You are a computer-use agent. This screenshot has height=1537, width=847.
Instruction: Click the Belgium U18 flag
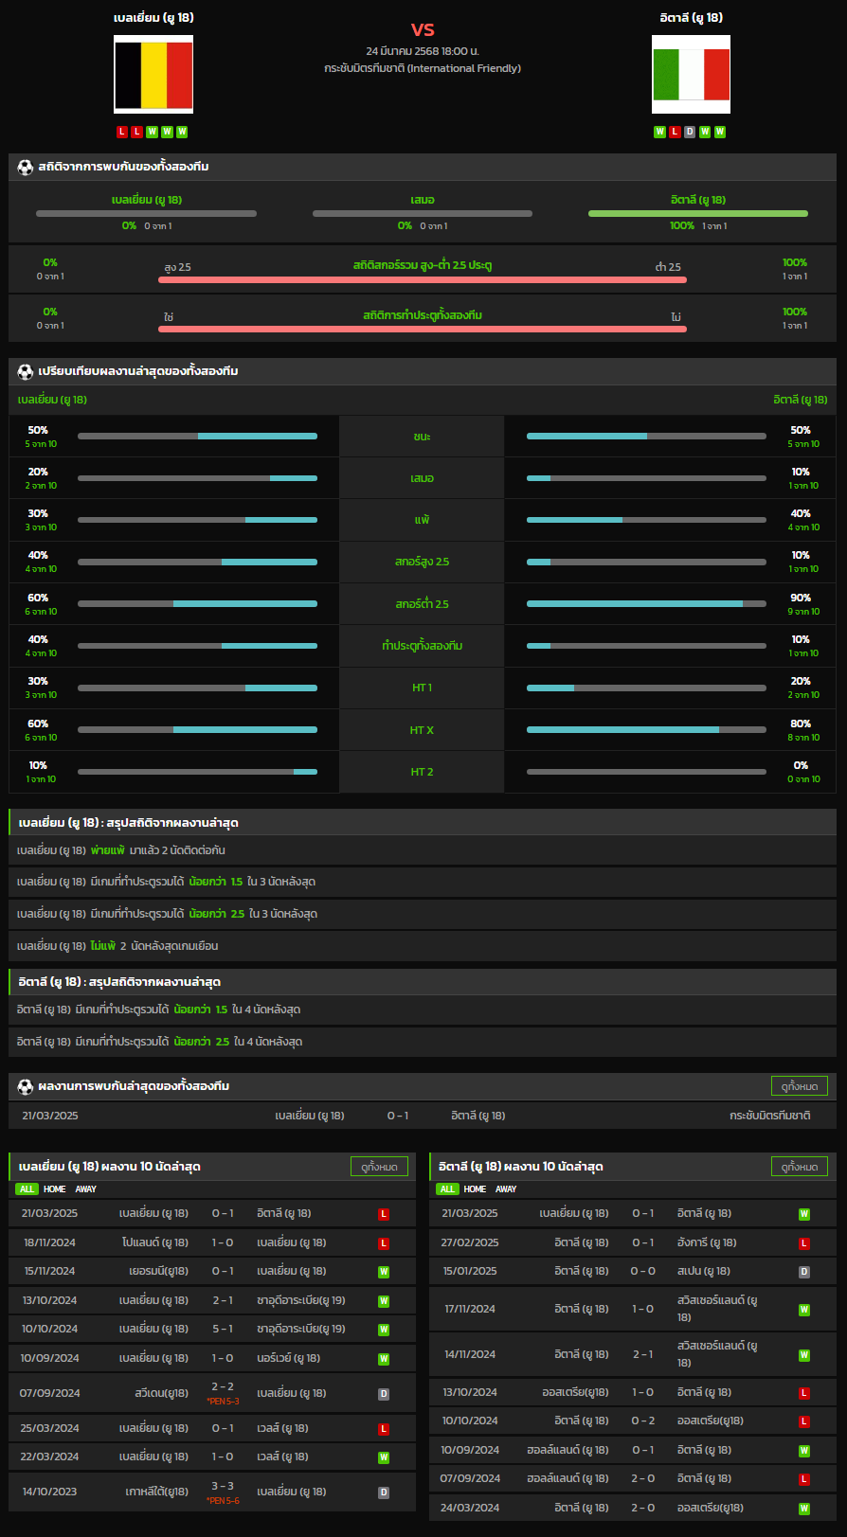point(153,75)
